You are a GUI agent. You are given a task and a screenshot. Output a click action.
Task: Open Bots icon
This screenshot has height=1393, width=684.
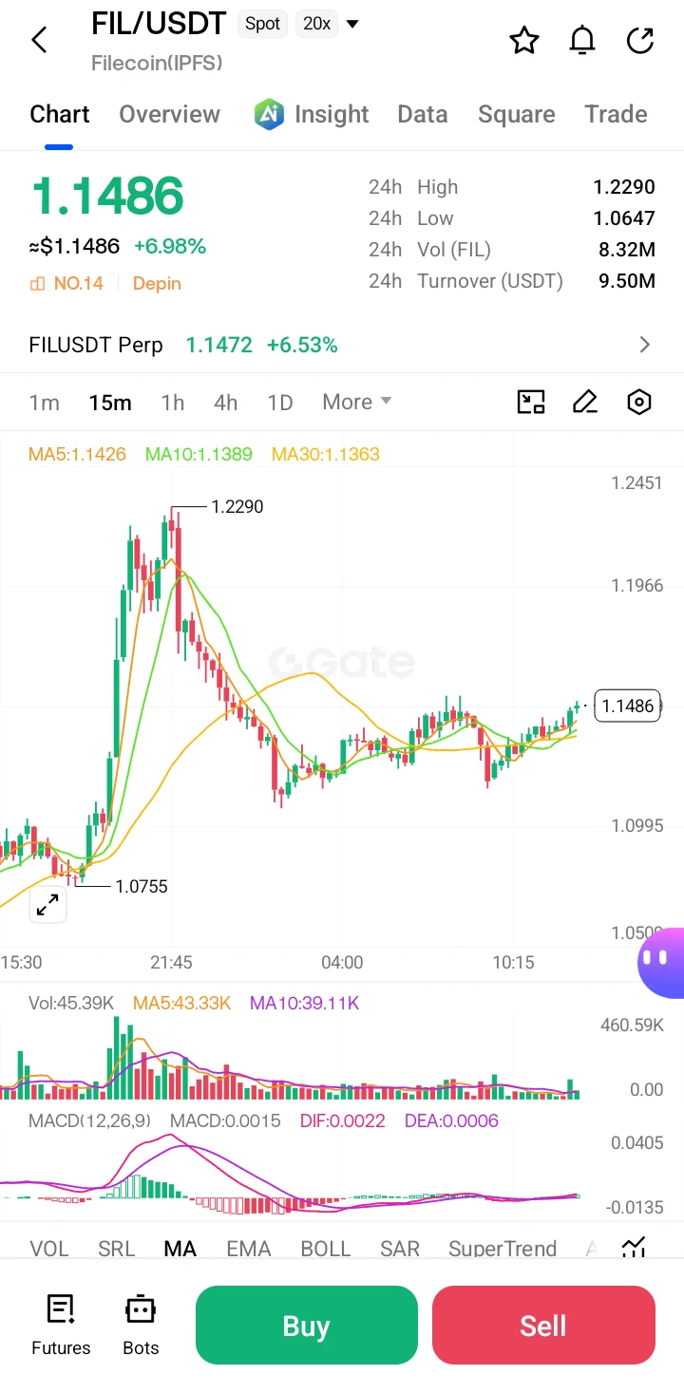[x=141, y=1310]
